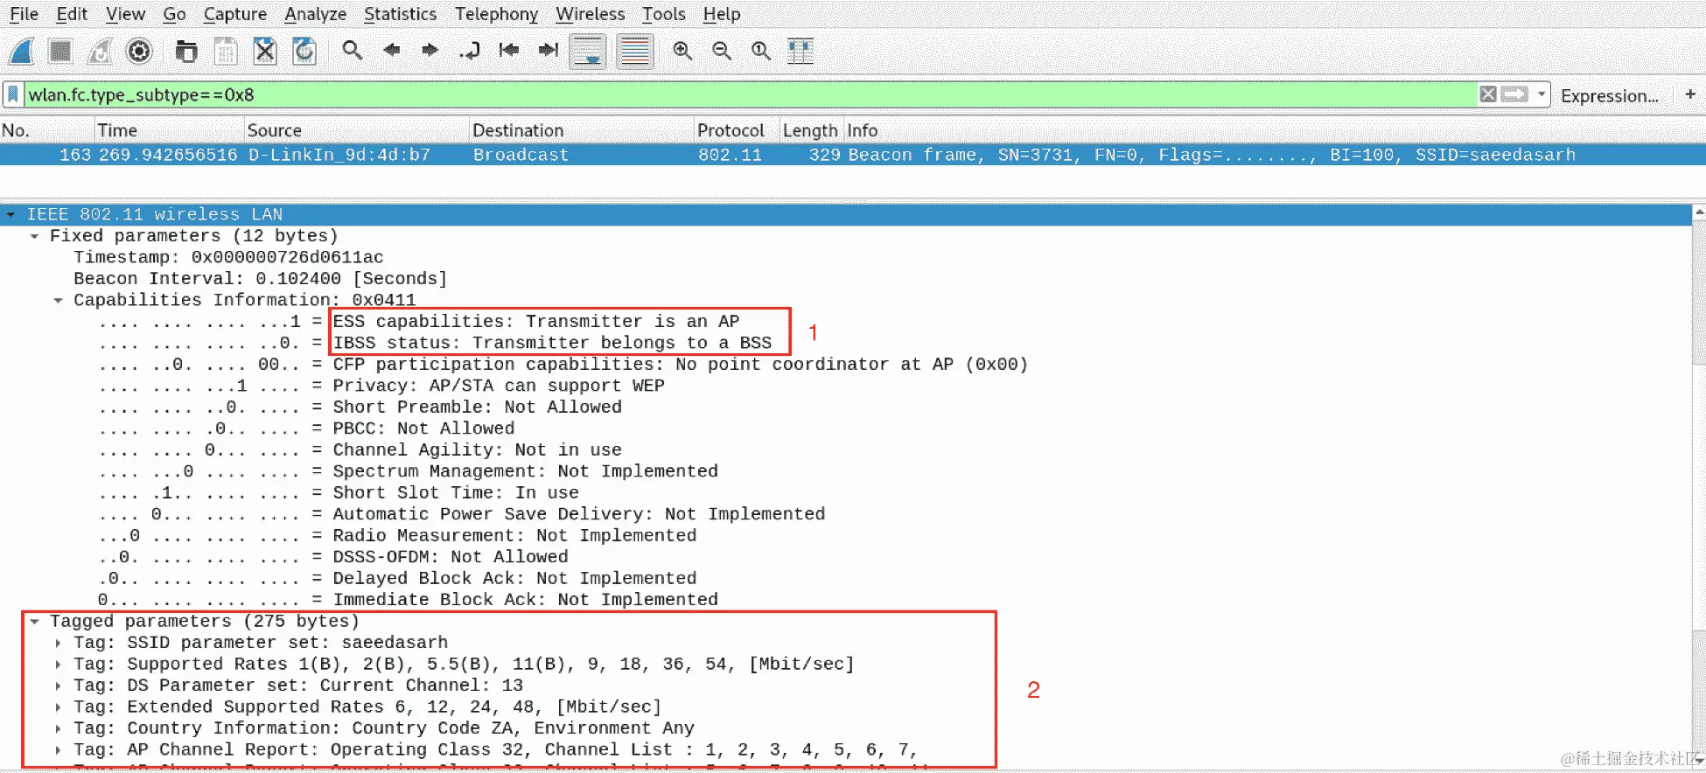Go forward in packet history
The width and height of the screenshot is (1706, 773).
pos(430,51)
